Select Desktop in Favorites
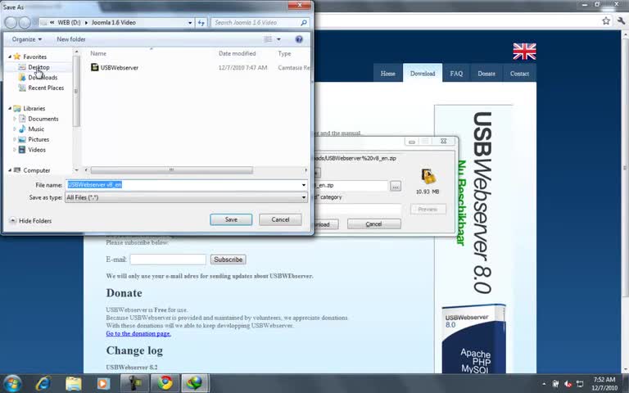This screenshot has height=393, width=629. 38,67
